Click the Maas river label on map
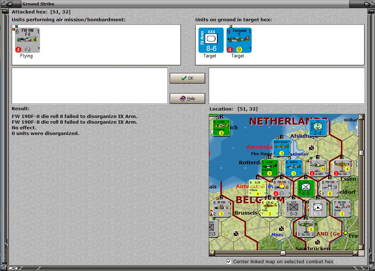 coord(277,235)
